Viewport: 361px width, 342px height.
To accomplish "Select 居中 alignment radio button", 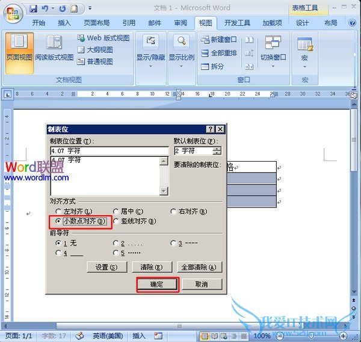I will point(116,211).
